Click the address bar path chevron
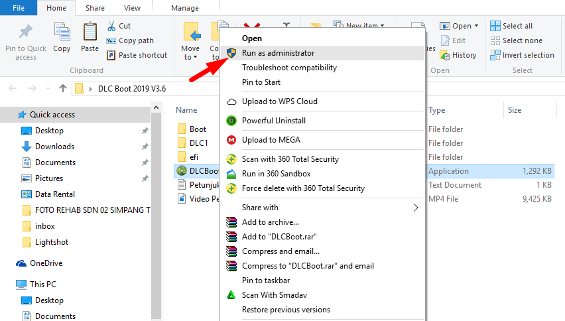This screenshot has height=321, width=565. [90, 89]
